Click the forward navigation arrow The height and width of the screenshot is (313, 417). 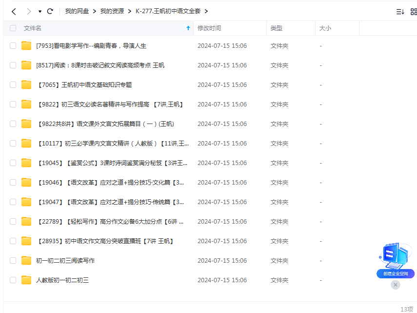(x=28, y=11)
